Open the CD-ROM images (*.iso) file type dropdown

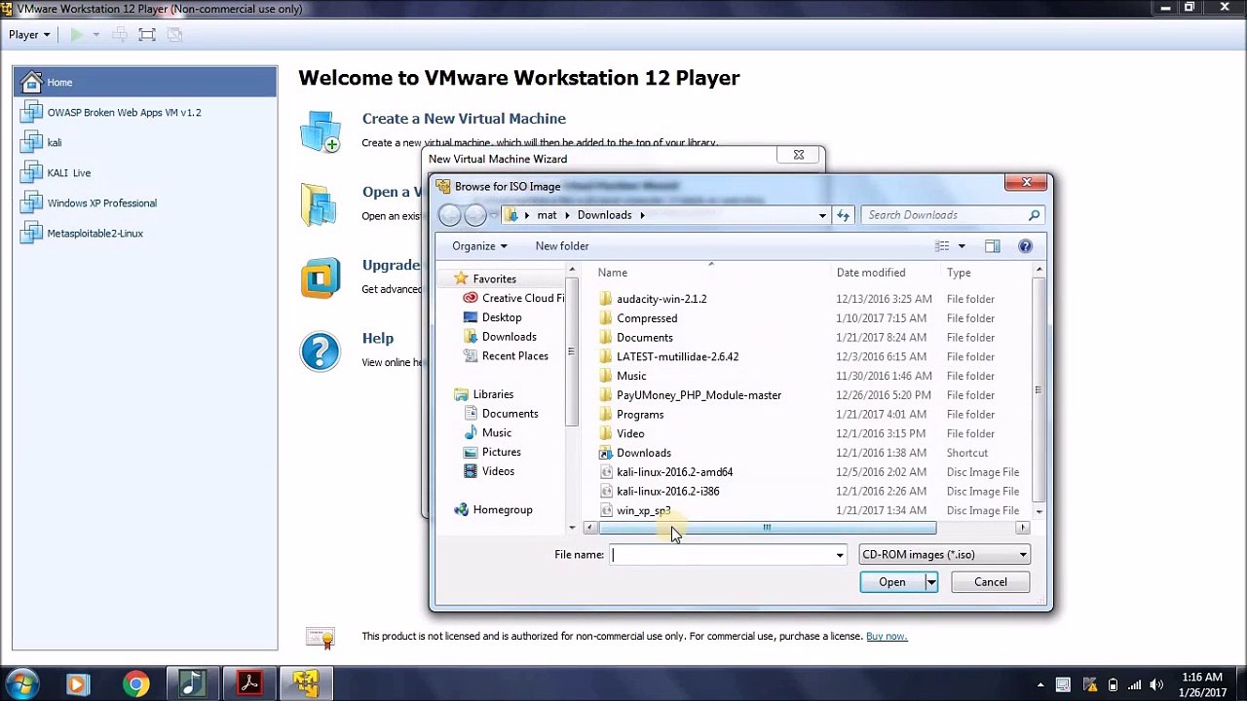point(944,555)
